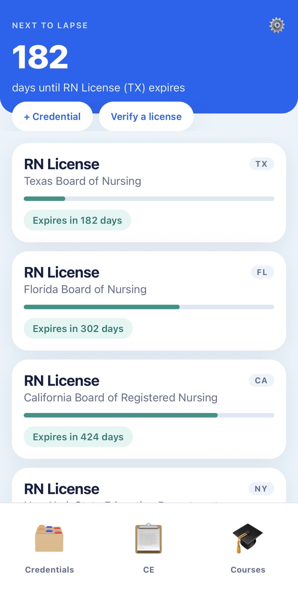Tap the Verify a license button
The width and height of the screenshot is (298, 608).
(146, 117)
